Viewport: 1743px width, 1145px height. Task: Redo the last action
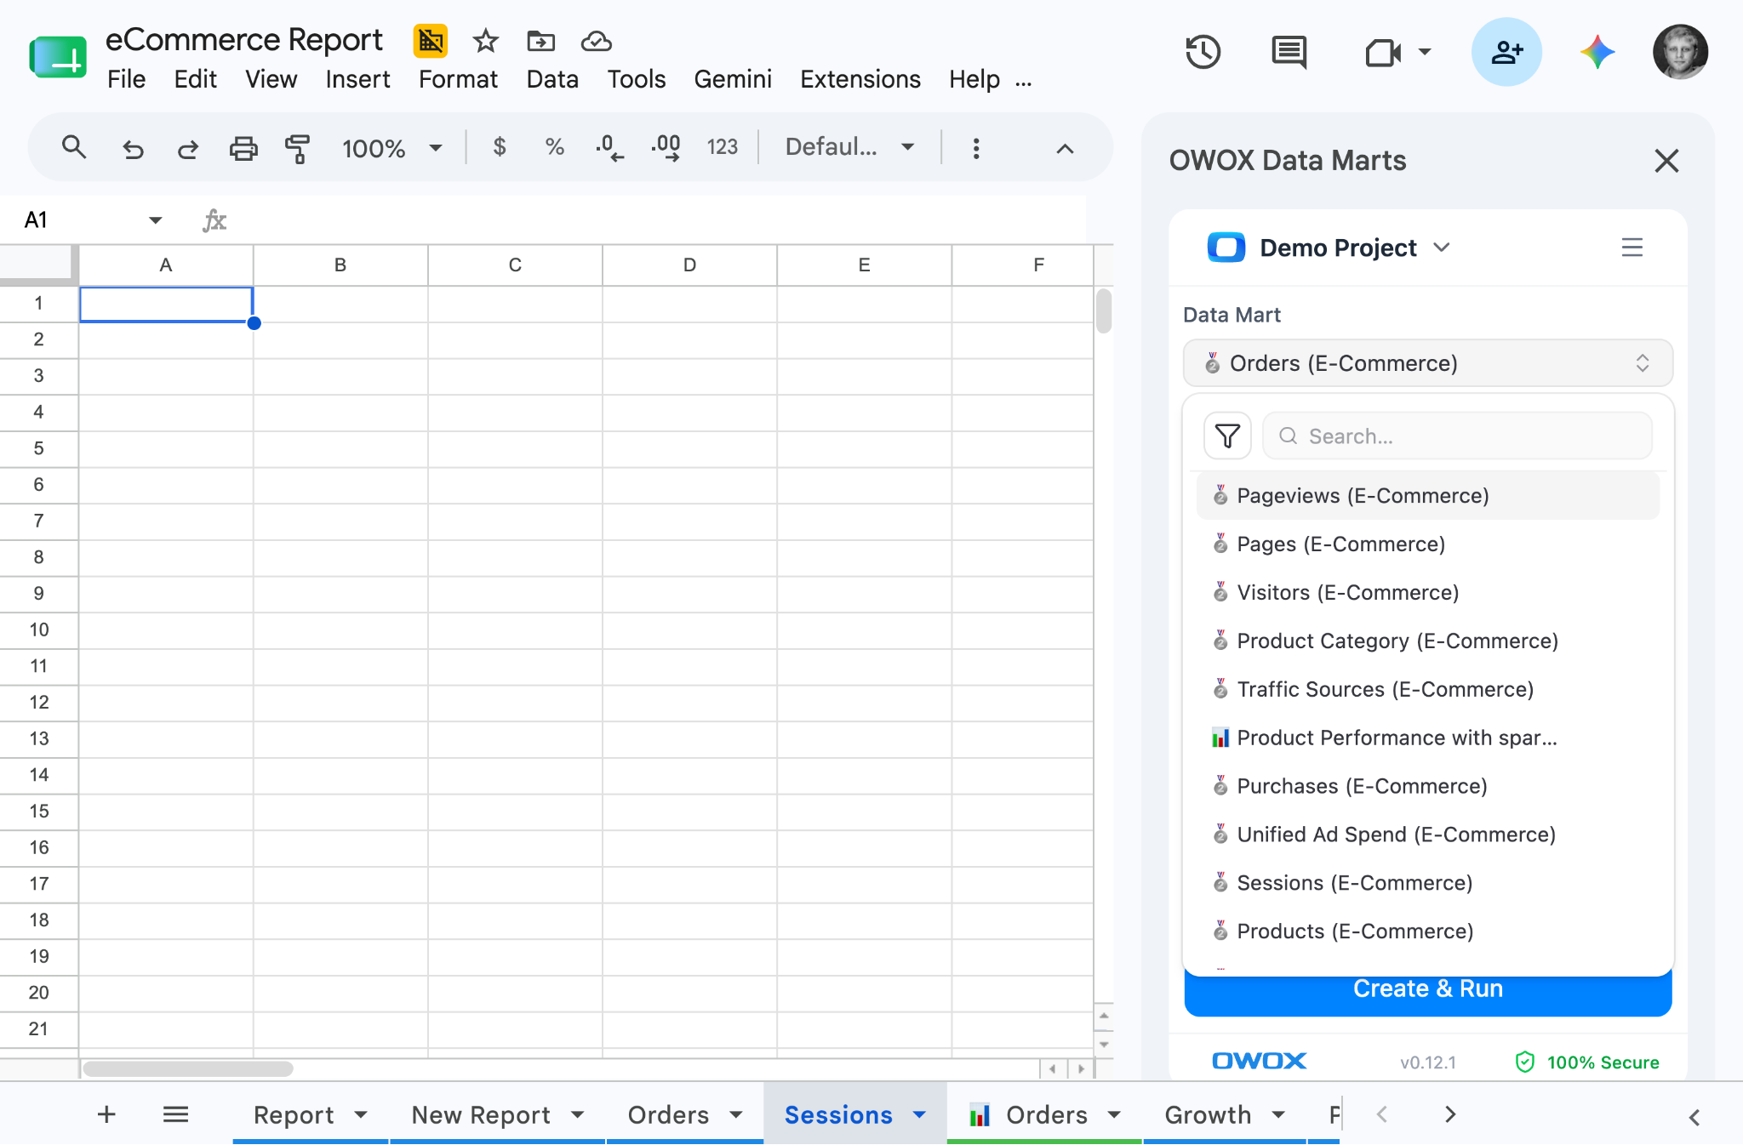tap(187, 149)
